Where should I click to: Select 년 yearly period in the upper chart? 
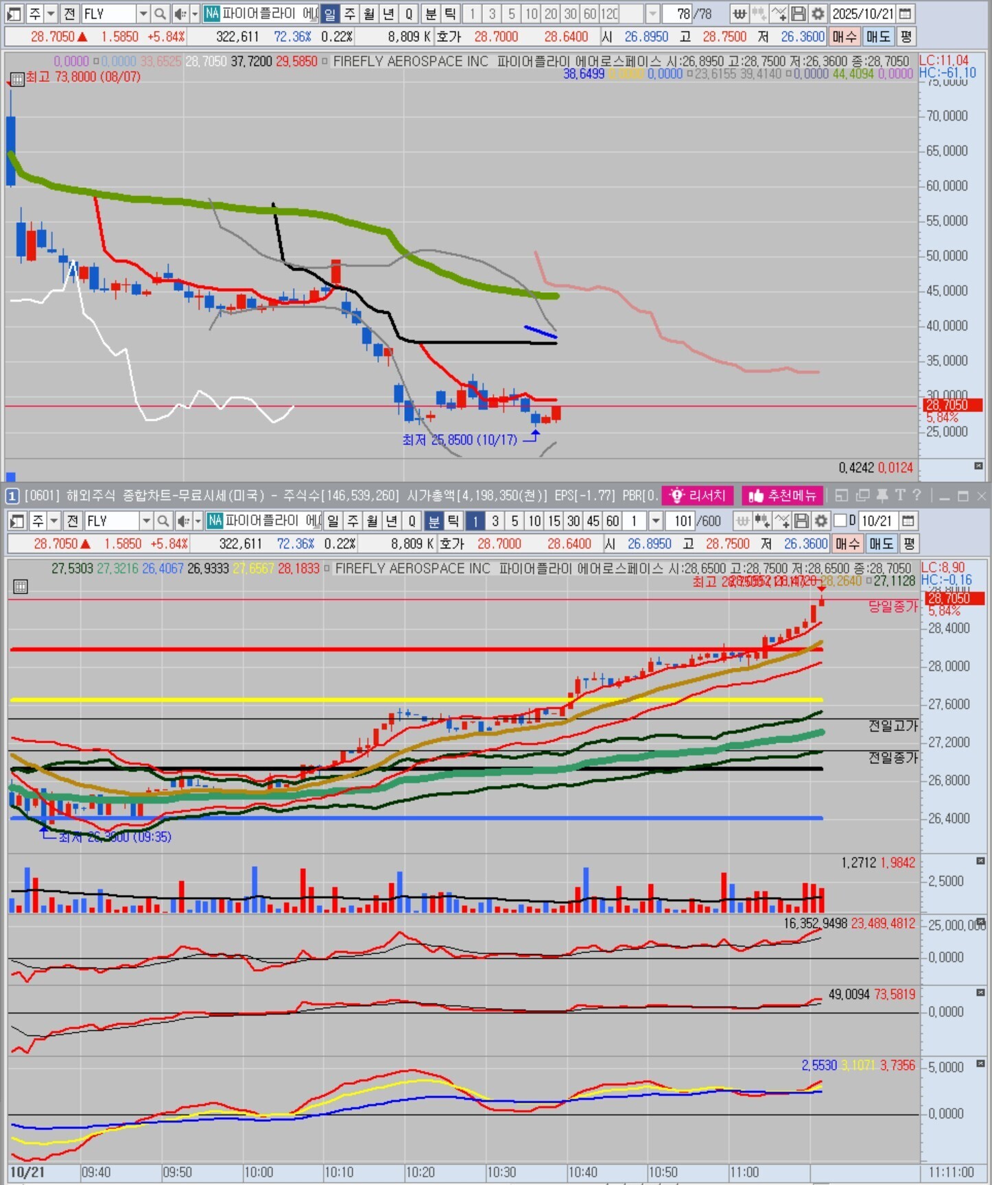(389, 13)
